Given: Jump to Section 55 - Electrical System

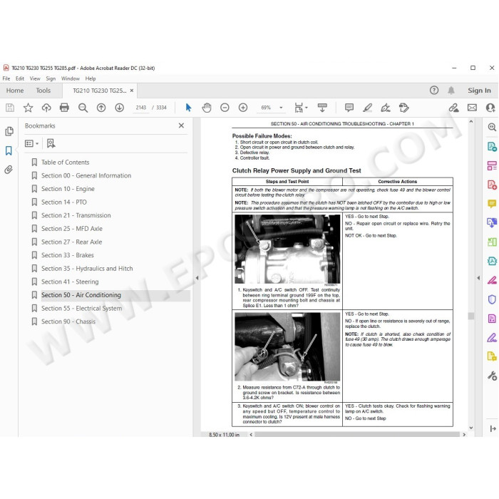Looking at the screenshot, I should 81,309.
